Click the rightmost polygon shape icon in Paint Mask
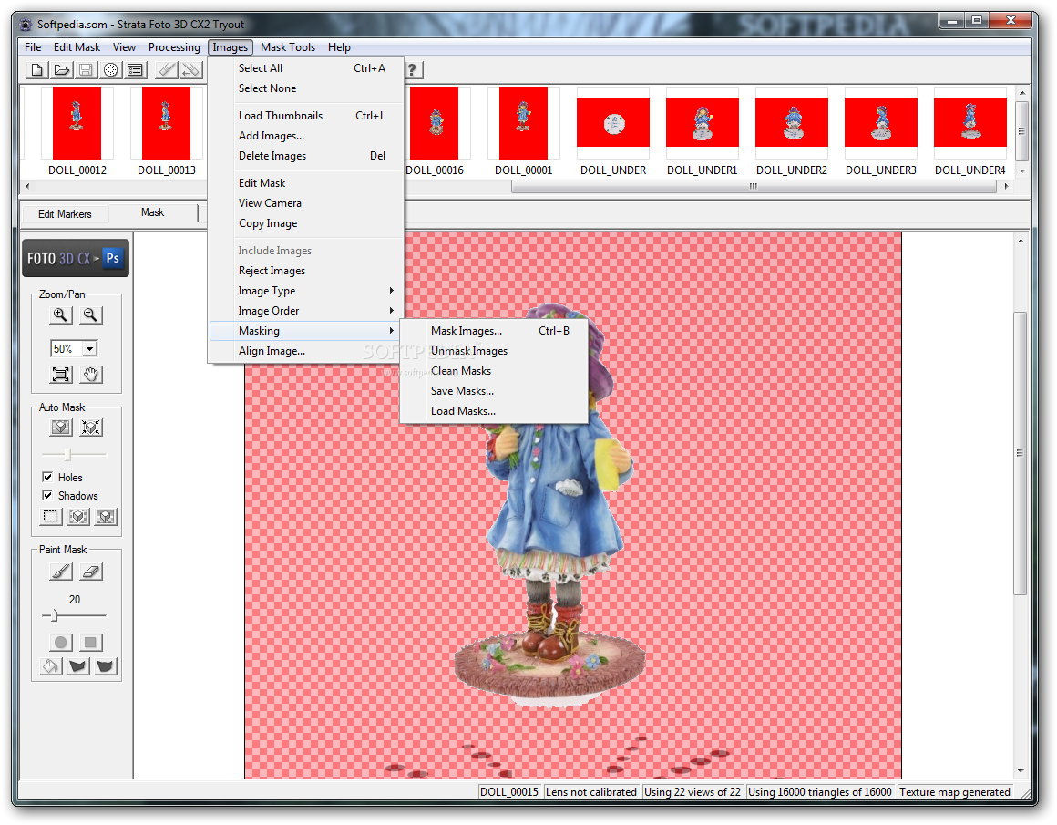1057x825 pixels. click(x=105, y=666)
